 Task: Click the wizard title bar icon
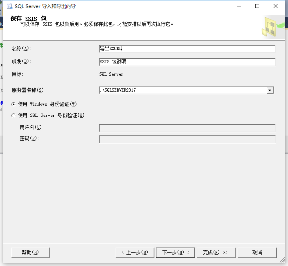[x=9, y=6]
